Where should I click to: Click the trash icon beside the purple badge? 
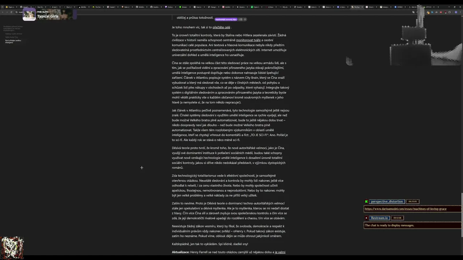tap(241, 19)
